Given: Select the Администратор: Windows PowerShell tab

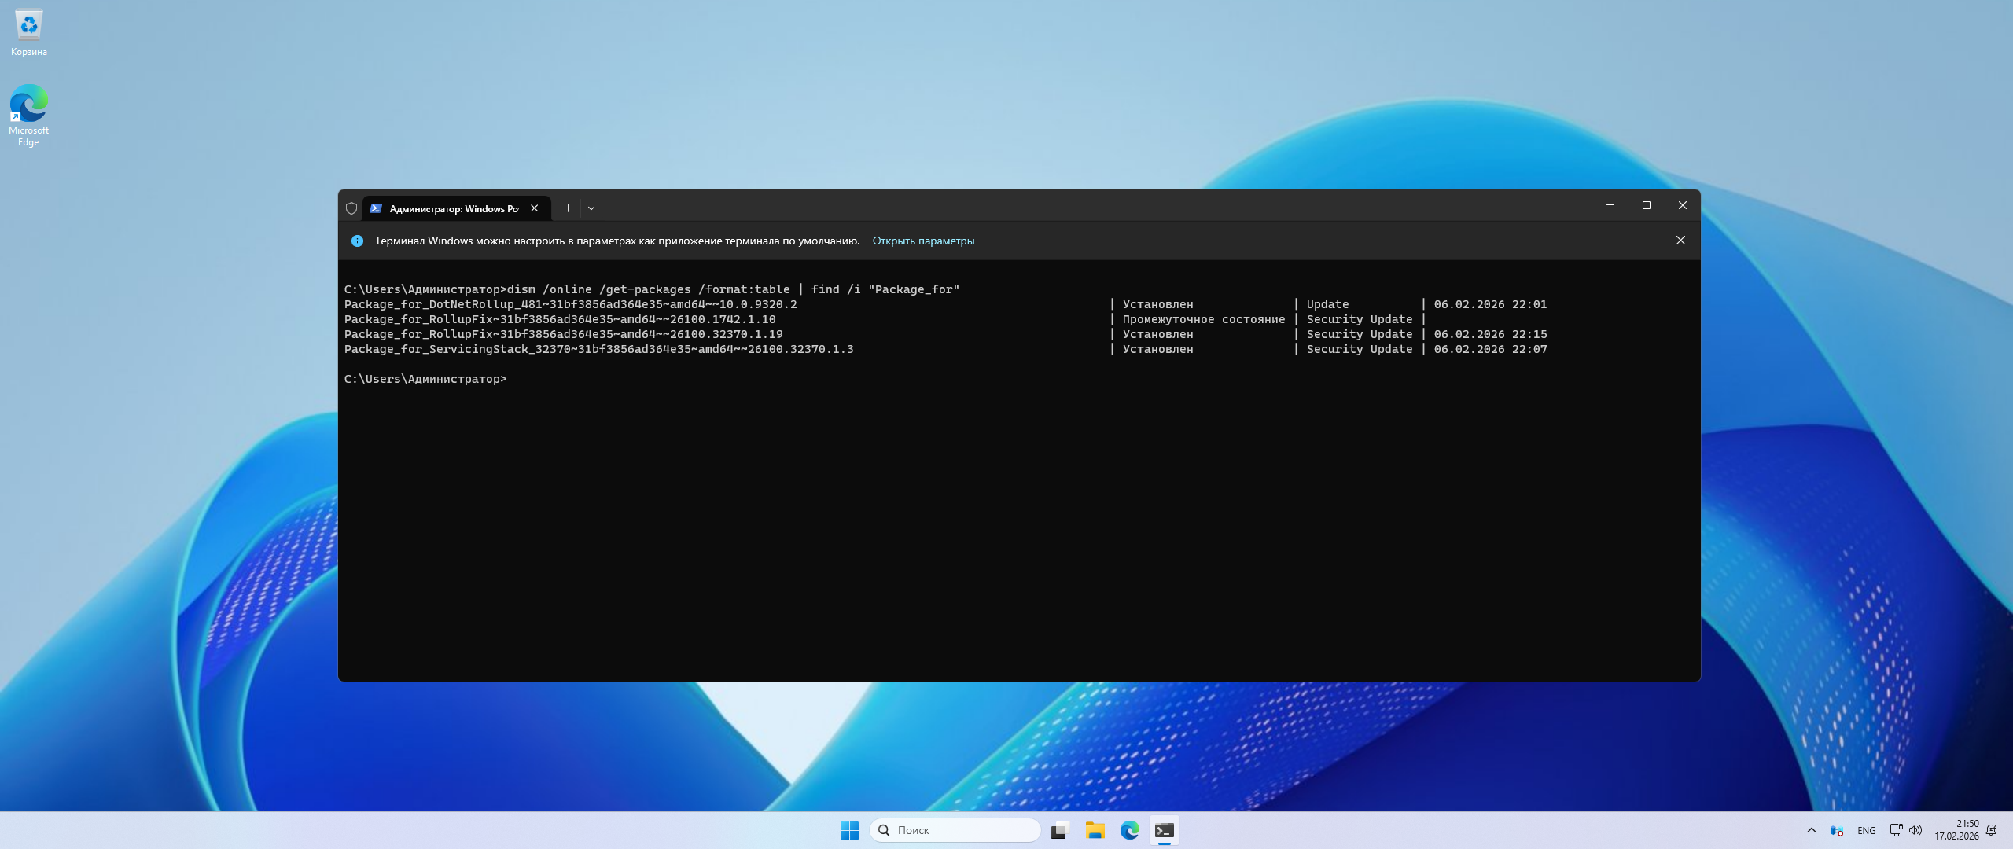Looking at the screenshot, I should (452, 208).
